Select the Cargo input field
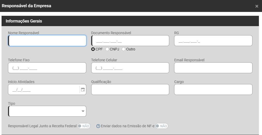This screenshot has width=262, height=135. [213, 89]
